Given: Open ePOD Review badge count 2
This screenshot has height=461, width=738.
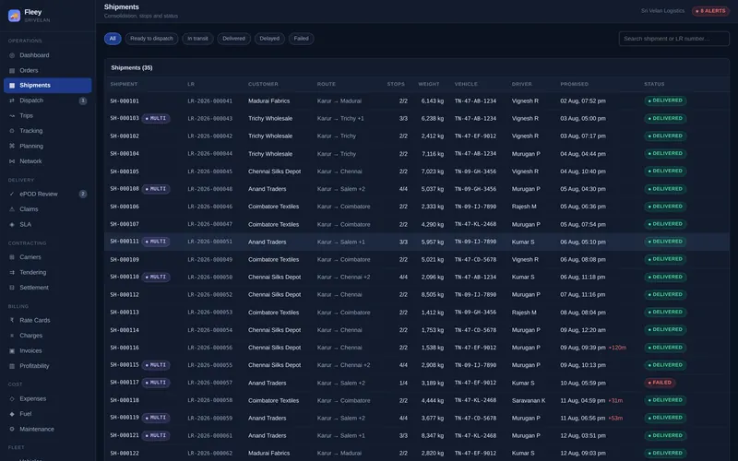Looking at the screenshot, I should tap(83, 194).
